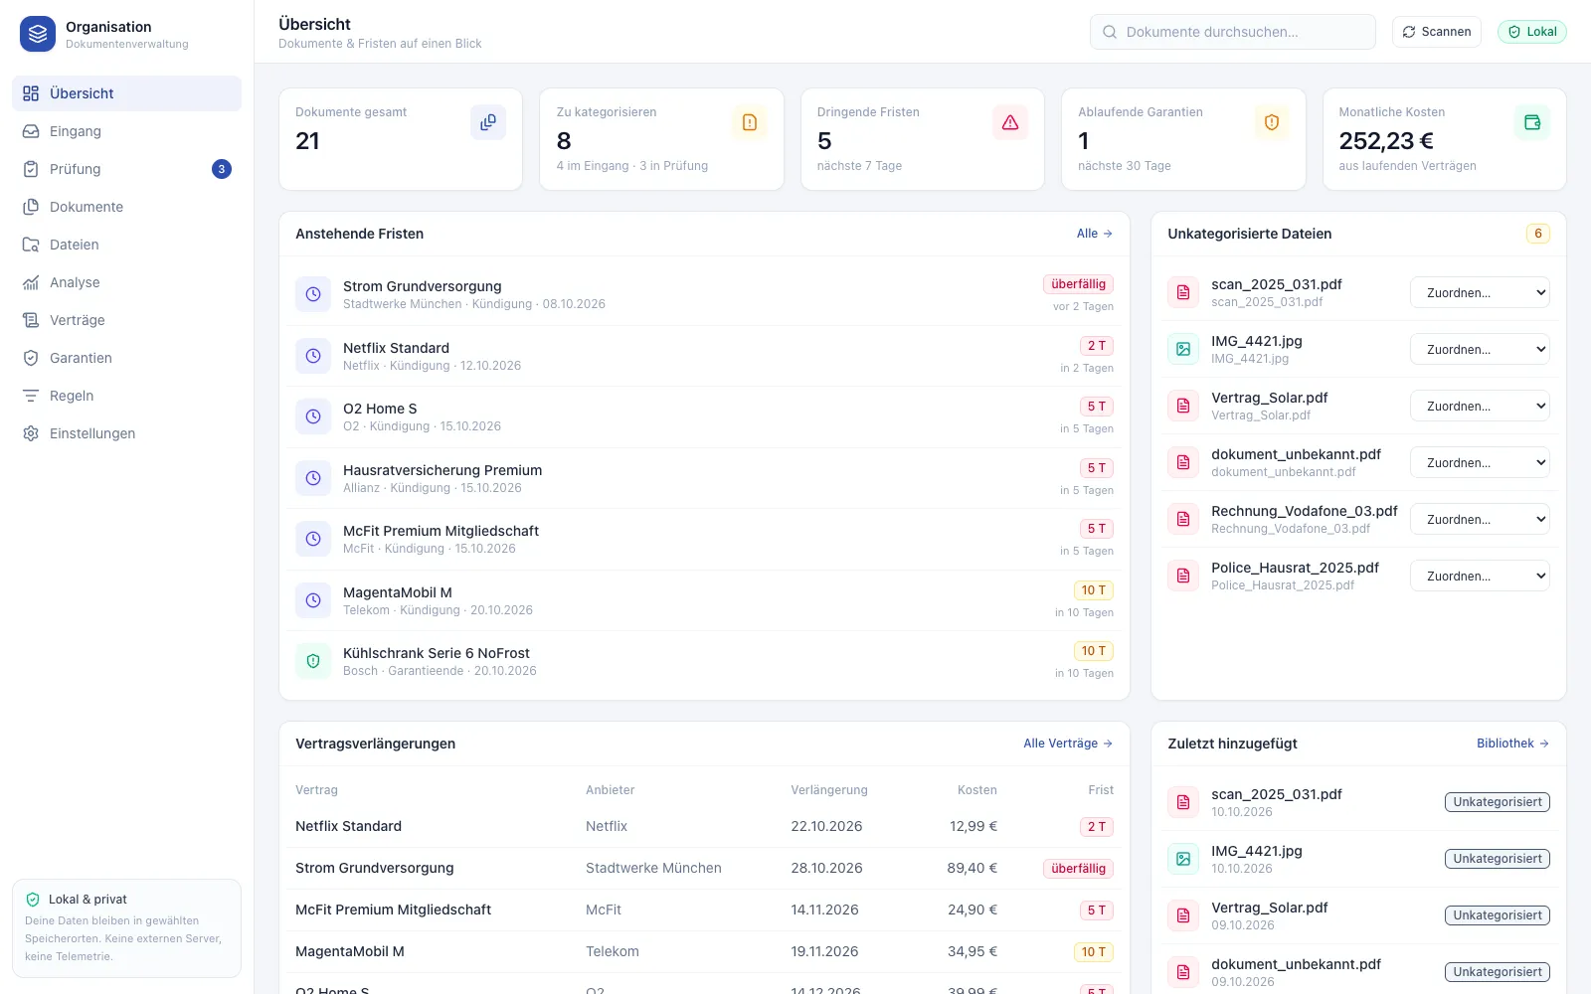Click the clock icon beside Netflix Standard deadline
The width and height of the screenshot is (1591, 994).
(x=313, y=356)
